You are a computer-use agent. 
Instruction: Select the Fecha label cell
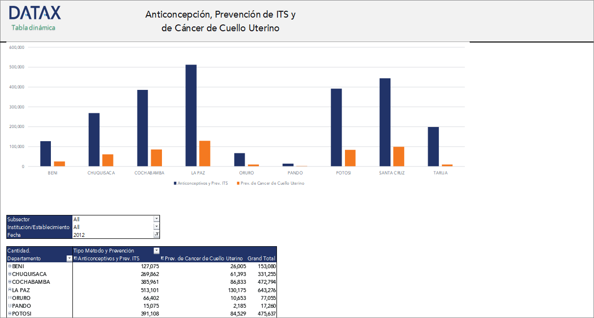tap(39, 235)
